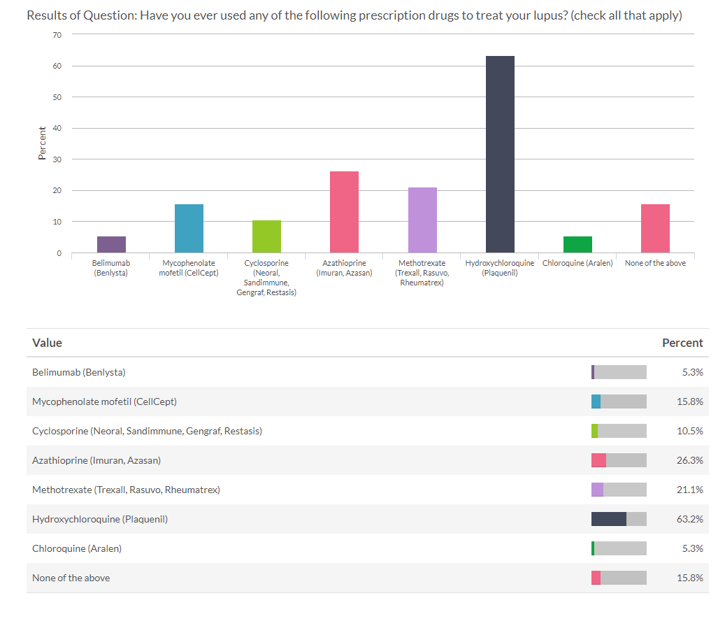718x626 pixels.
Task: Click the purple Belimumab chart bar
Action: 111,244
